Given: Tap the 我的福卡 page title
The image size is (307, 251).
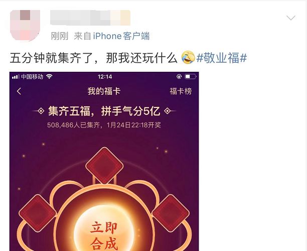Looking at the screenshot, I should pyautogui.click(x=104, y=91).
